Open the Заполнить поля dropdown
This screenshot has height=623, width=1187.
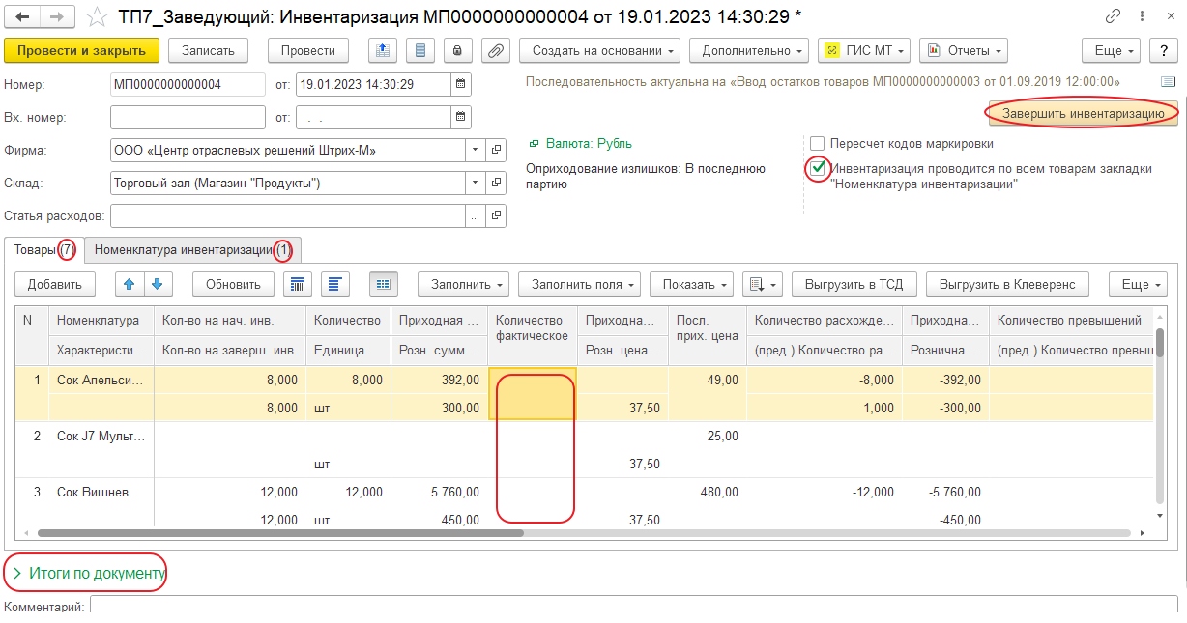[580, 284]
